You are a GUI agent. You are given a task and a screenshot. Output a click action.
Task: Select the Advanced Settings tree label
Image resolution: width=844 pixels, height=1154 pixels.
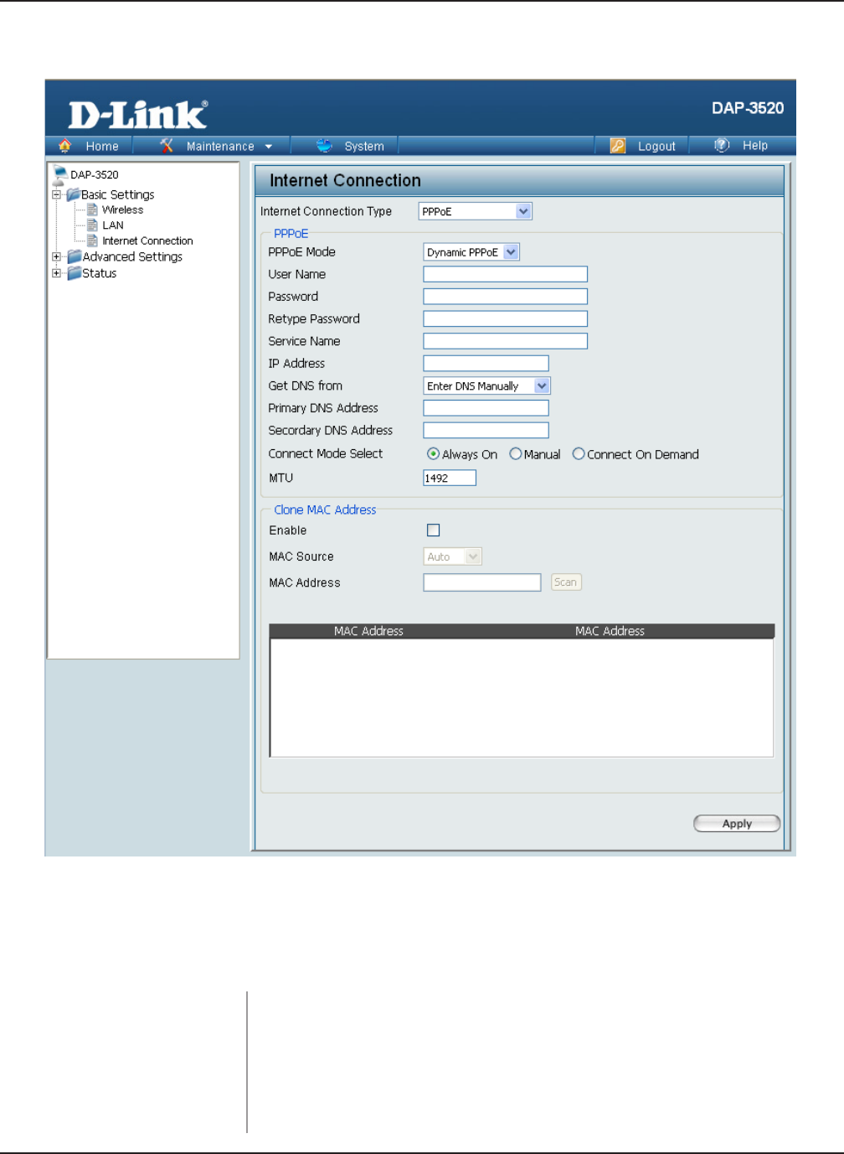point(132,256)
